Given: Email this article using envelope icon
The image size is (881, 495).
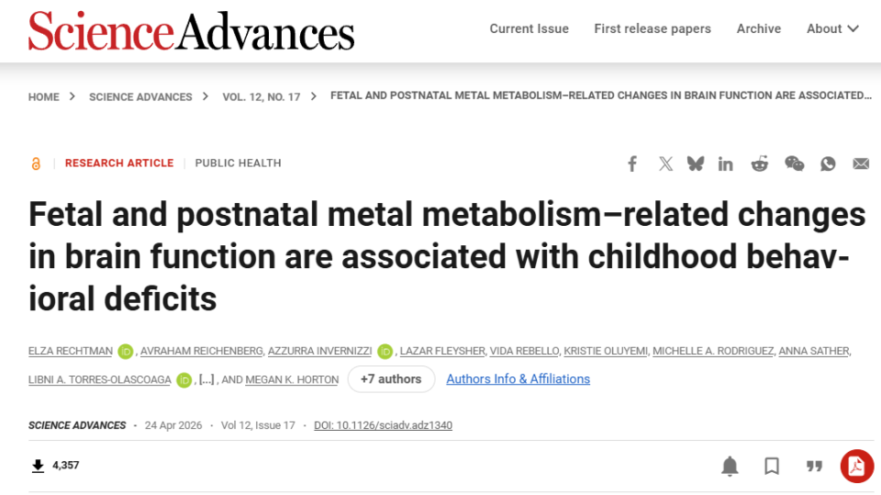Looking at the screenshot, I should 861,163.
